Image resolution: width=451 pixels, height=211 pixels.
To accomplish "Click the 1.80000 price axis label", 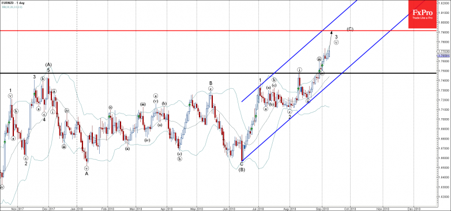I will (445, 22).
